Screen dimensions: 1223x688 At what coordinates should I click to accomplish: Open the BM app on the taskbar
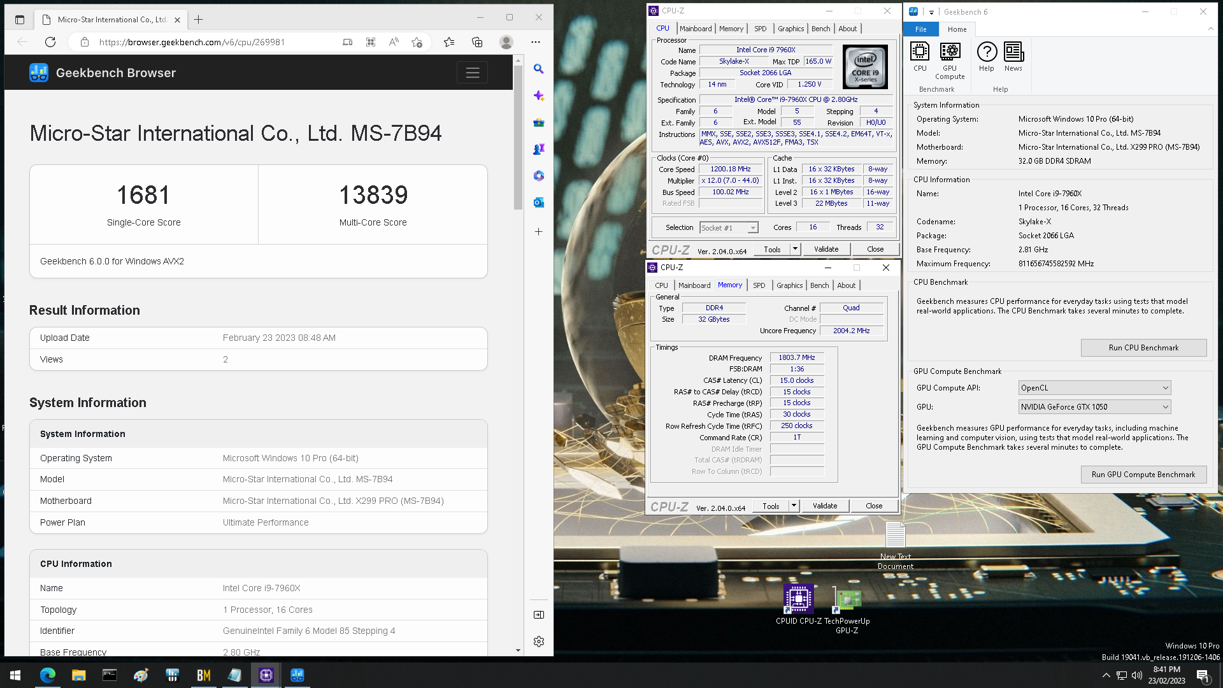click(203, 675)
